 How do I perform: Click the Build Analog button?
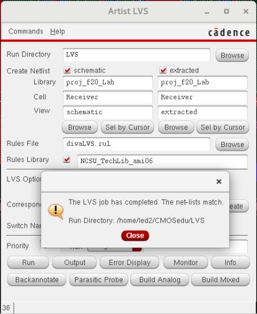click(160, 280)
